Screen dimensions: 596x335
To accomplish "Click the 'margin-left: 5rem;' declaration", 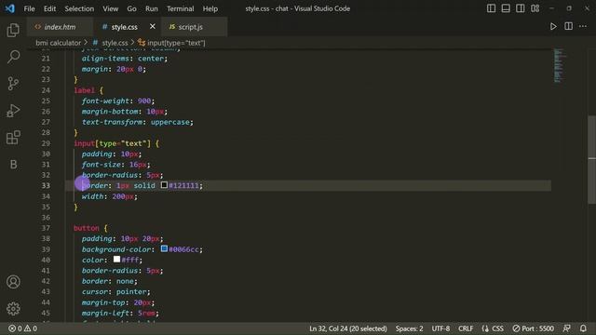I will [120, 313].
